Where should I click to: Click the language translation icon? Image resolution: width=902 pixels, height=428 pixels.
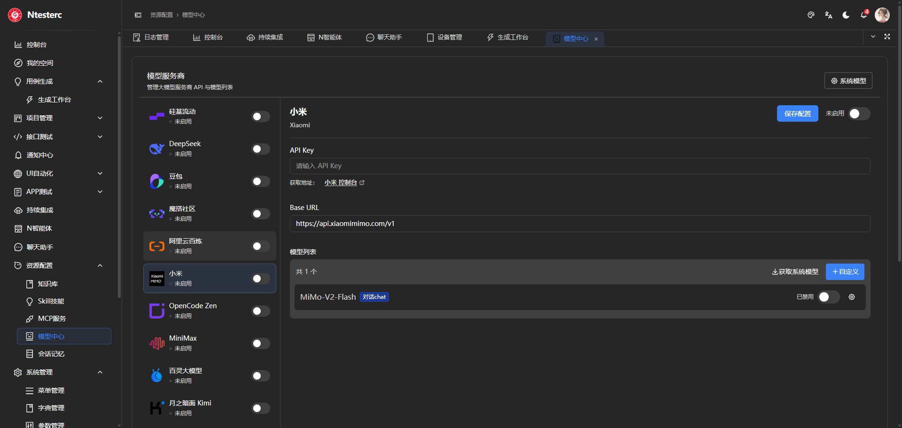click(828, 15)
